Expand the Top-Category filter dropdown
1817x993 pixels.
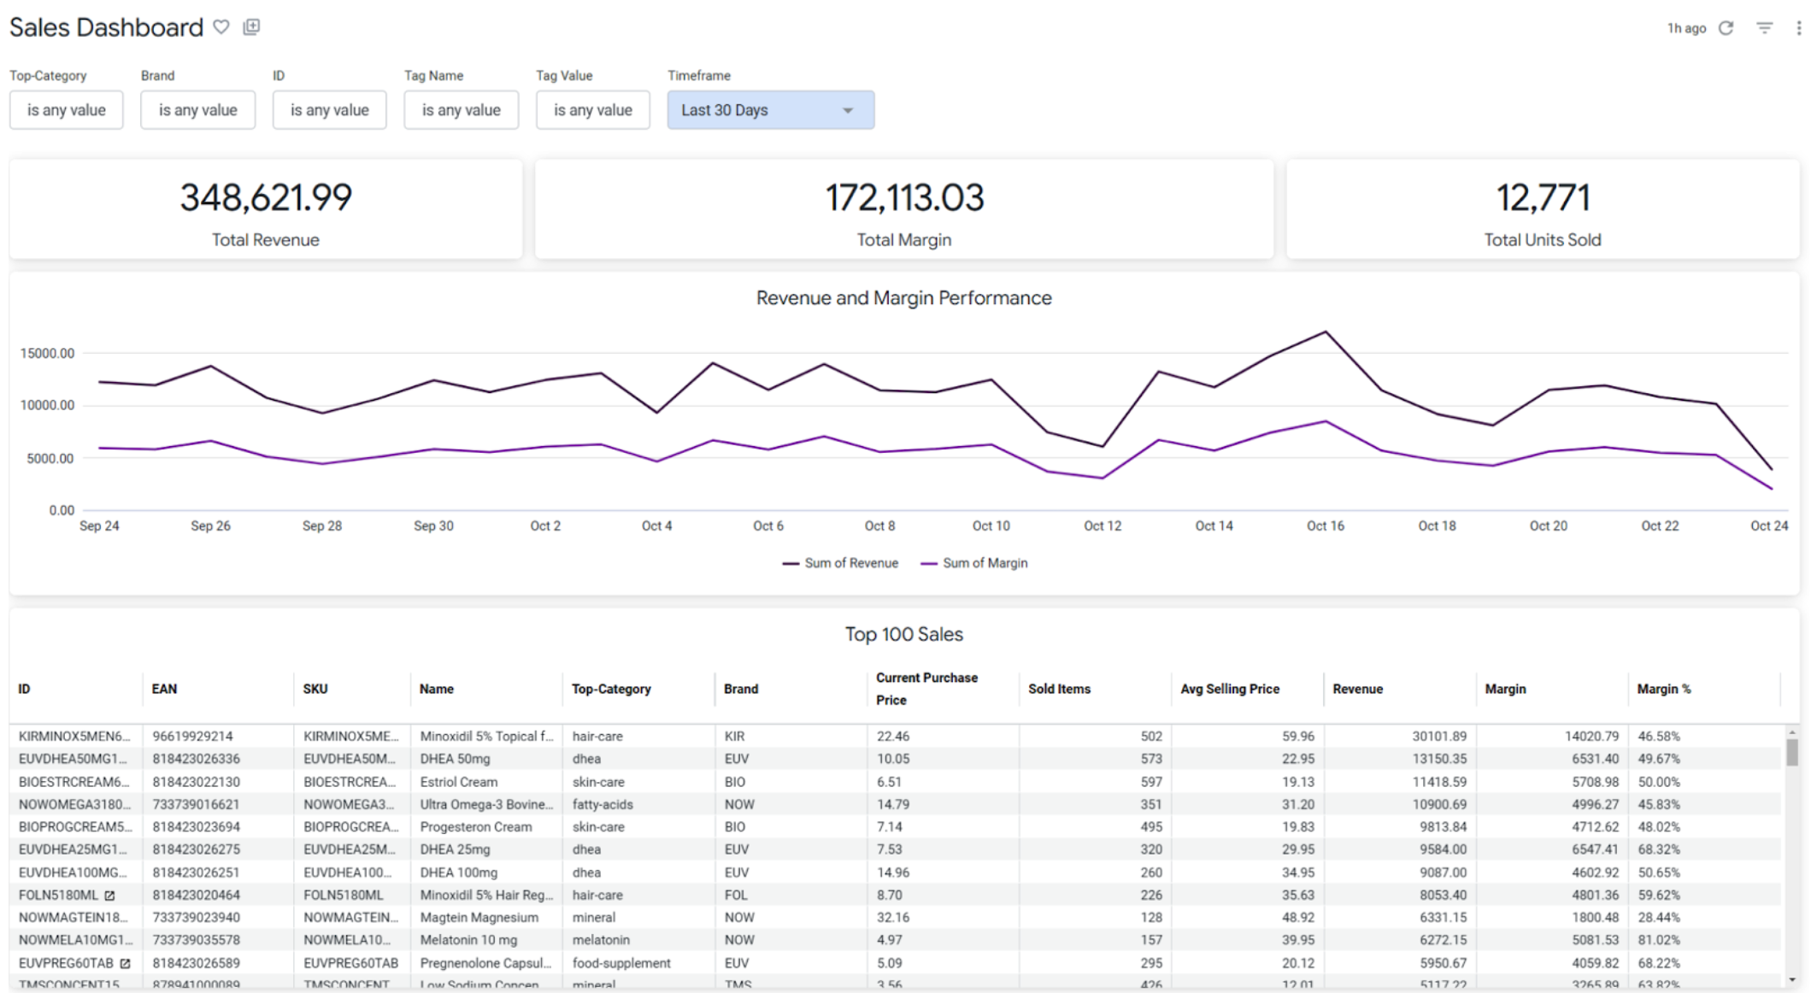point(68,110)
